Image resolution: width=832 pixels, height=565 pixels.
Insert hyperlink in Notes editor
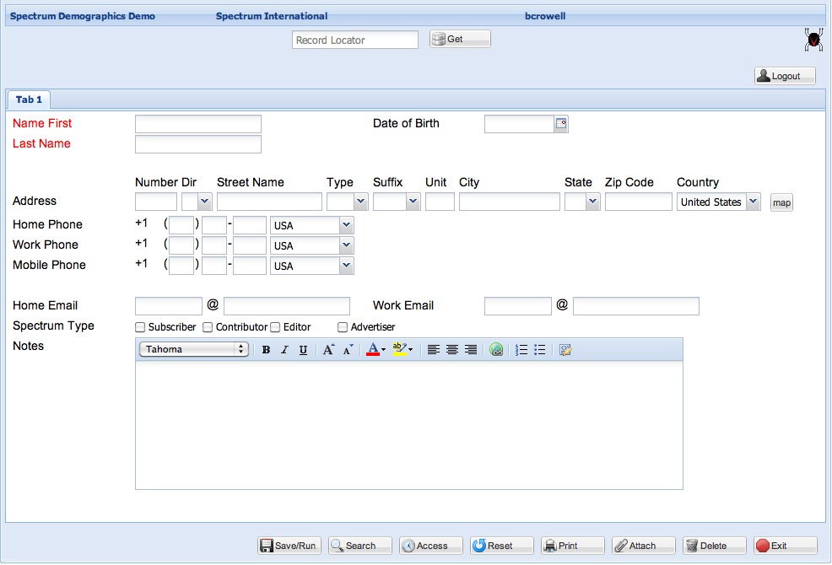coord(496,350)
